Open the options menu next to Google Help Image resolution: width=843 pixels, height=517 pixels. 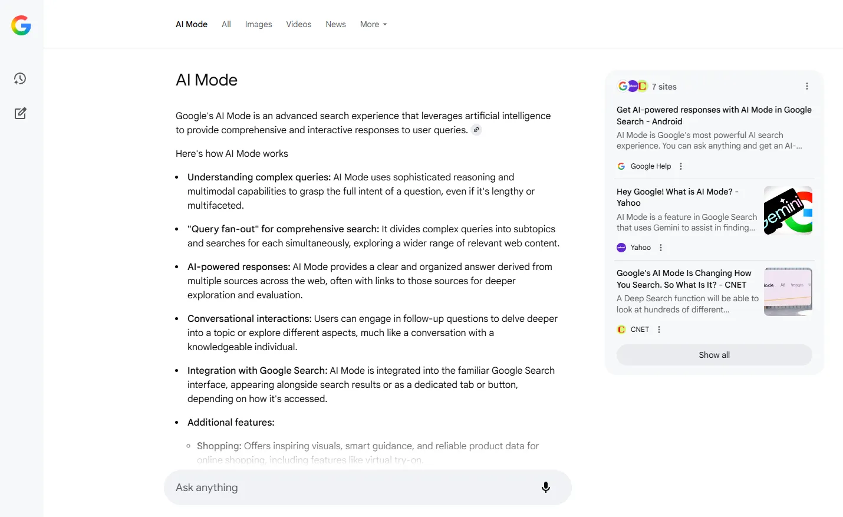(x=681, y=166)
